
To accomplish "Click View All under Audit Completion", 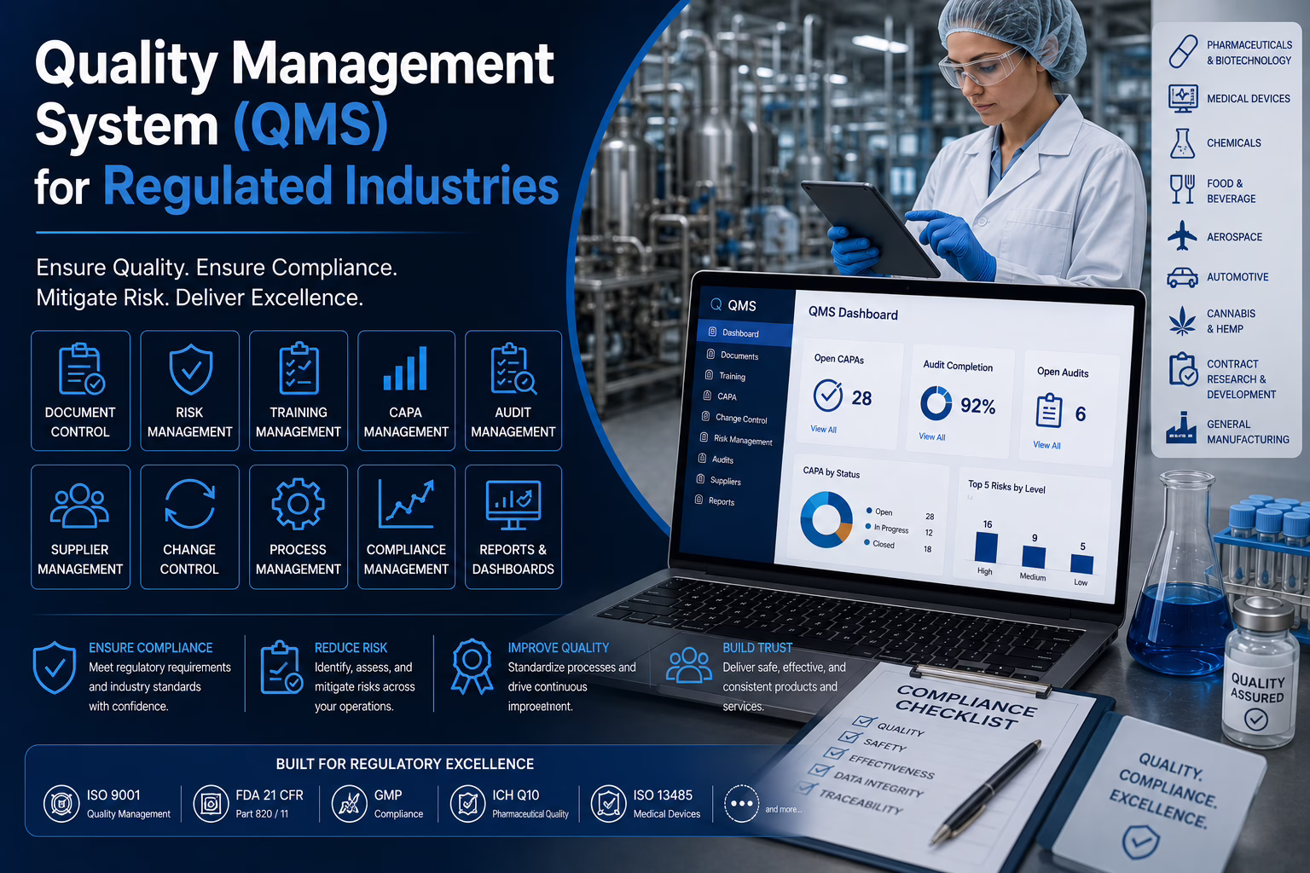I will point(932,437).
